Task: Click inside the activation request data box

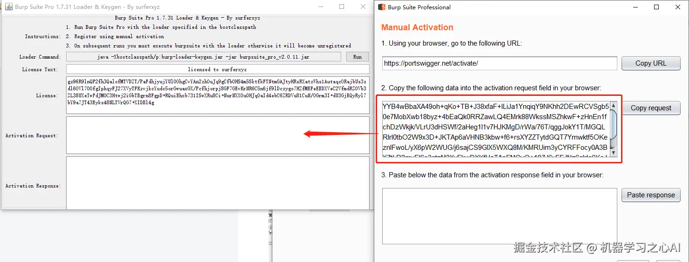Action: 495,129
